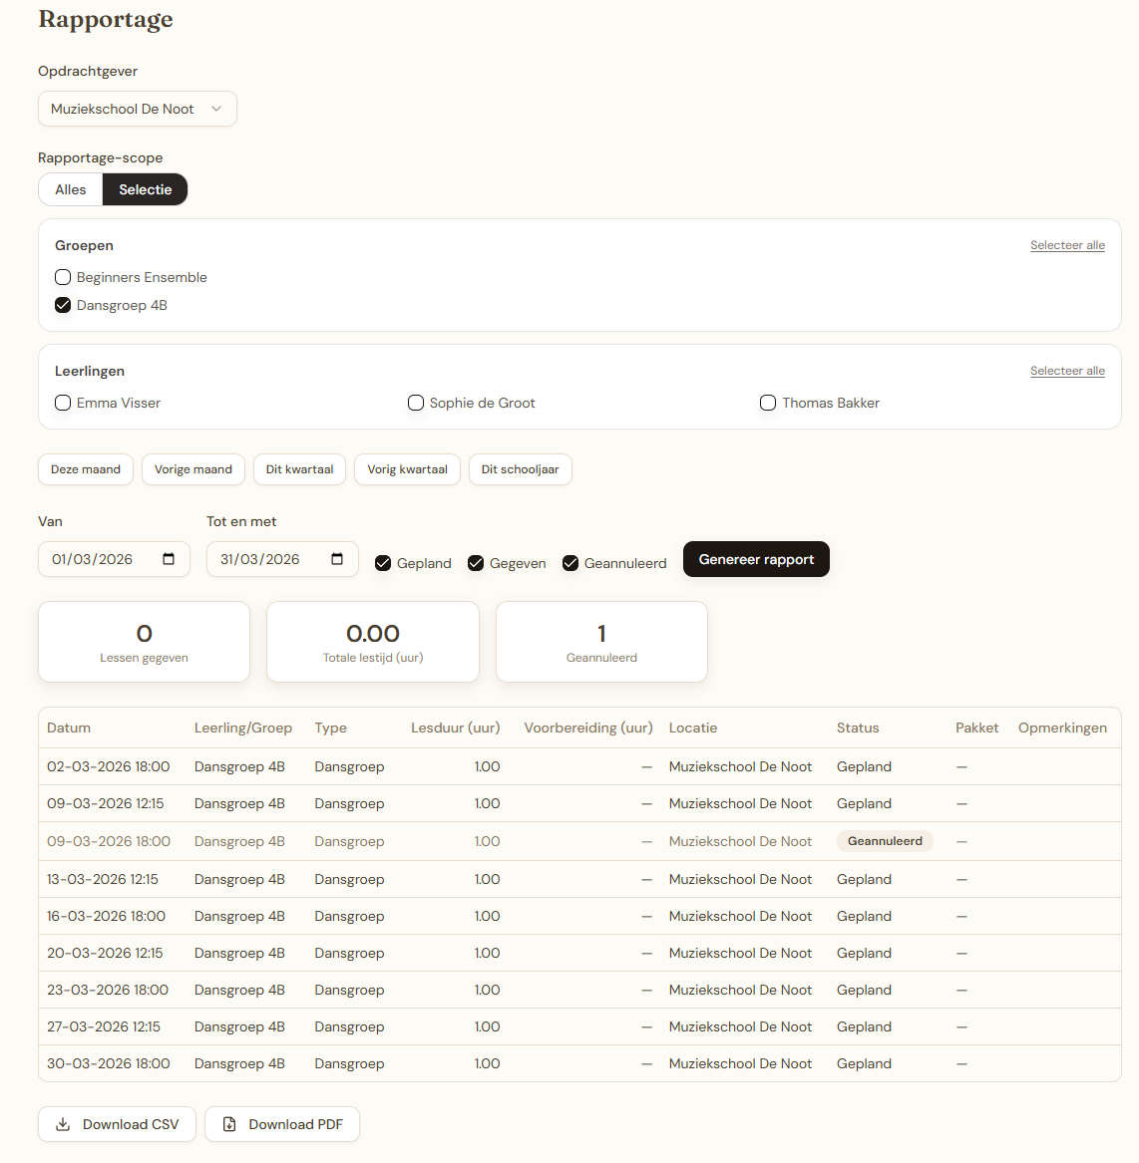Image resolution: width=1139 pixels, height=1163 pixels.
Task: Click 'Selecteer alle' for Groepen
Action: [x=1067, y=244]
